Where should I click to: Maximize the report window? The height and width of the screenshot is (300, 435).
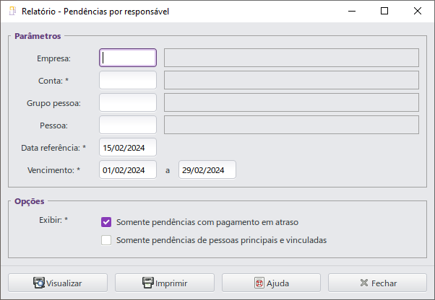click(384, 11)
